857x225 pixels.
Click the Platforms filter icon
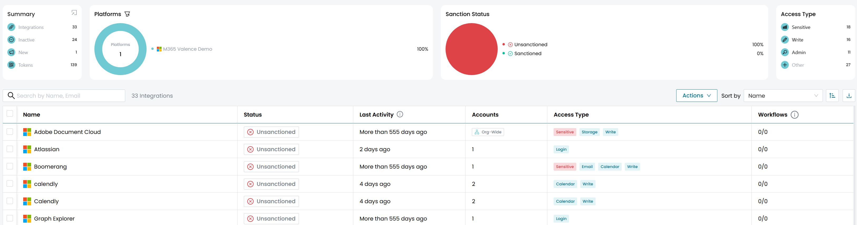(127, 14)
